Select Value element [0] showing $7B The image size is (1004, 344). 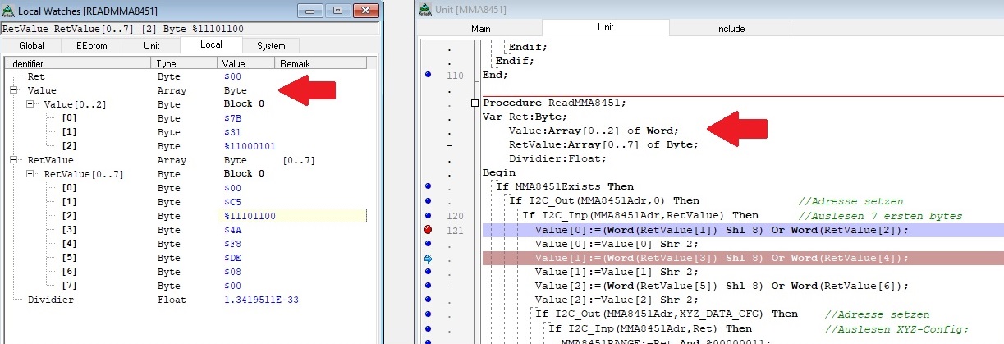tap(189, 118)
